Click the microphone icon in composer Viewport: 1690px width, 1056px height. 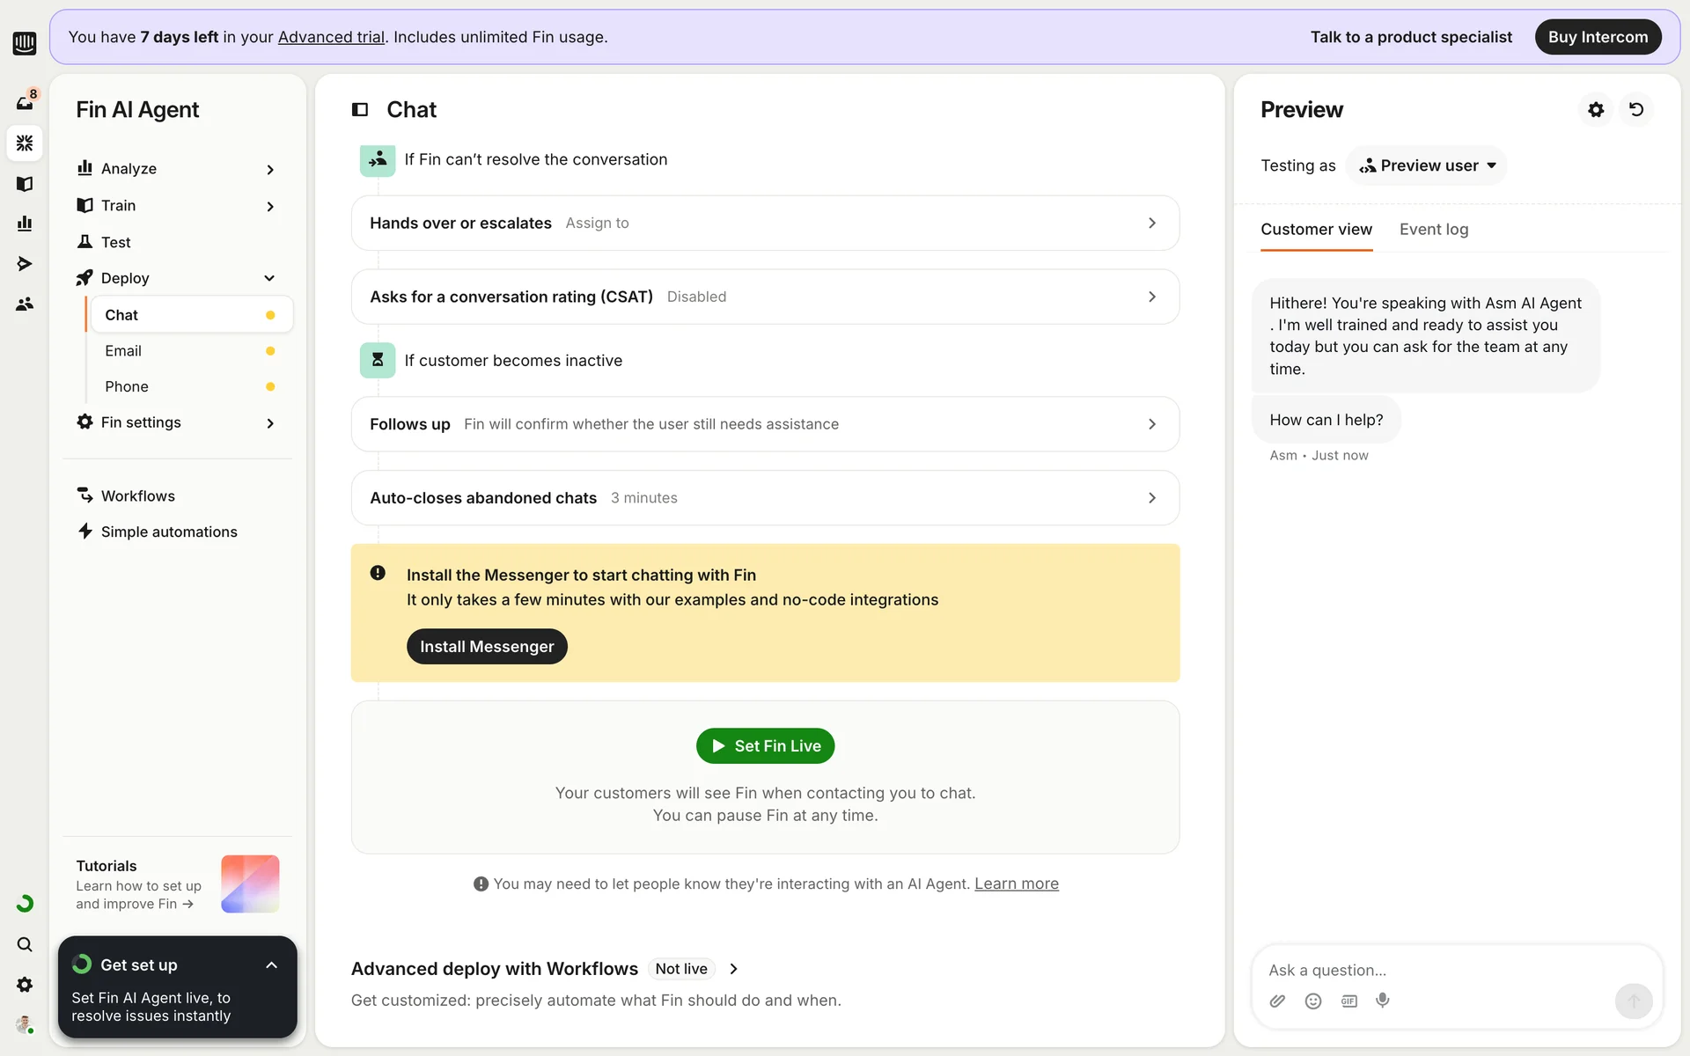(1383, 1001)
